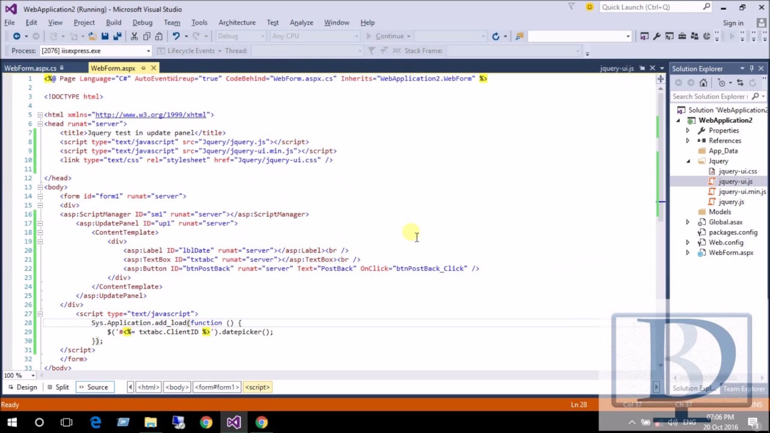Click the Copy toolbar icon
This screenshot has width=770, height=433.
pos(146,36)
